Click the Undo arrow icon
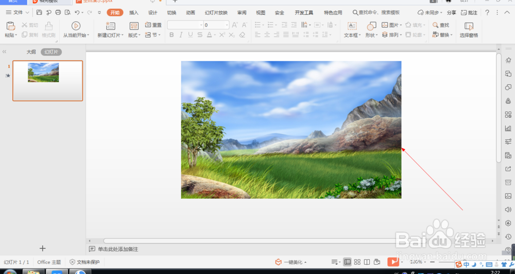 point(77,12)
